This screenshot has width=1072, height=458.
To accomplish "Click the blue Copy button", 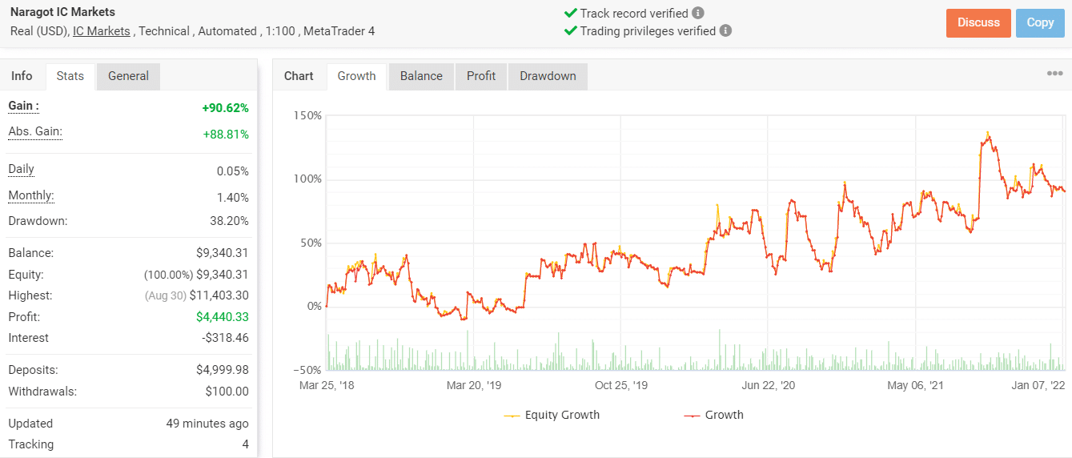I will tap(1040, 22).
